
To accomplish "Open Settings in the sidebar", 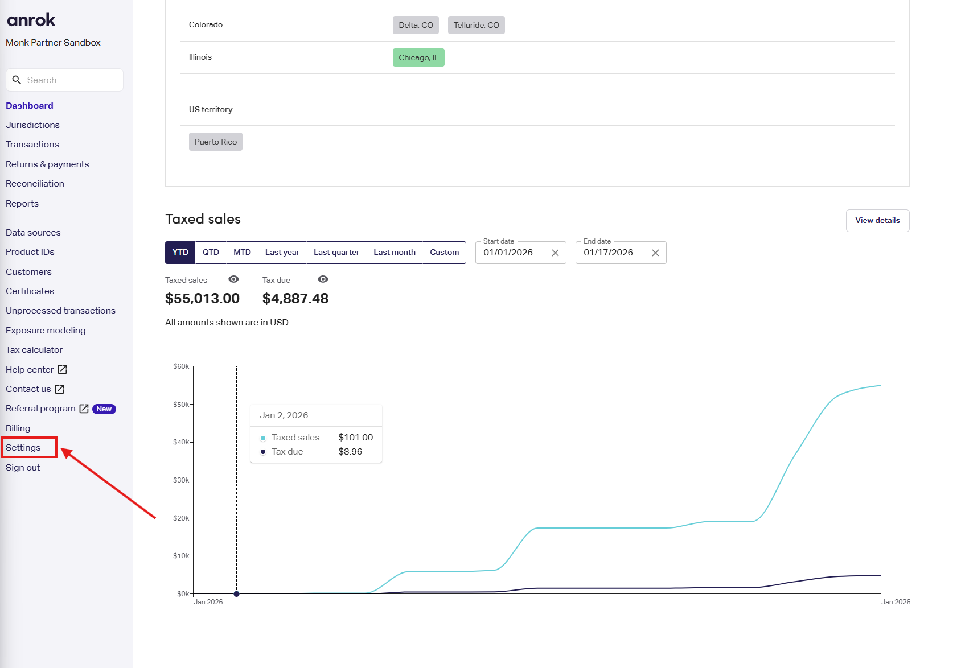I will coord(23,448).
